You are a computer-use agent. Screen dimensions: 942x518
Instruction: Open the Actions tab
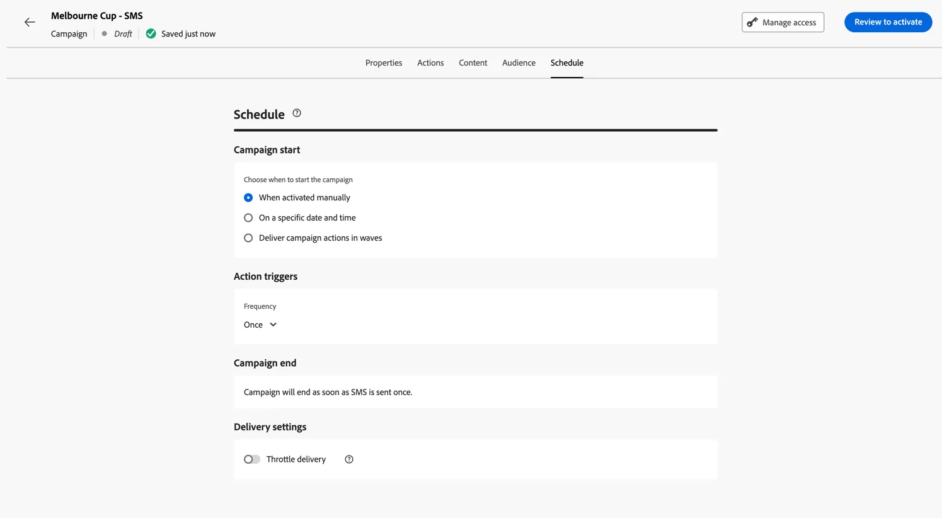coord(430,63)
